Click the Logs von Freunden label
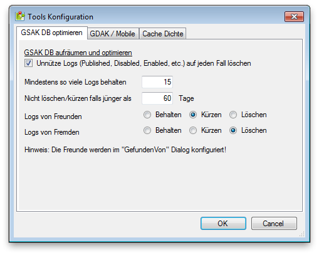Screen dimensions: 319x255 53,117
